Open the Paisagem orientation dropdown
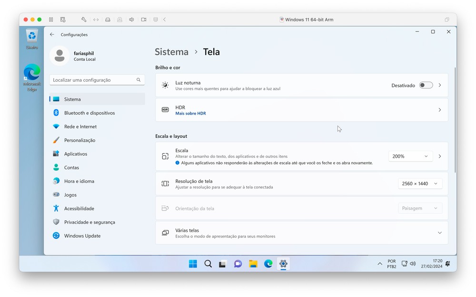This screenshot has height=297, width=476. click(420, 208)
